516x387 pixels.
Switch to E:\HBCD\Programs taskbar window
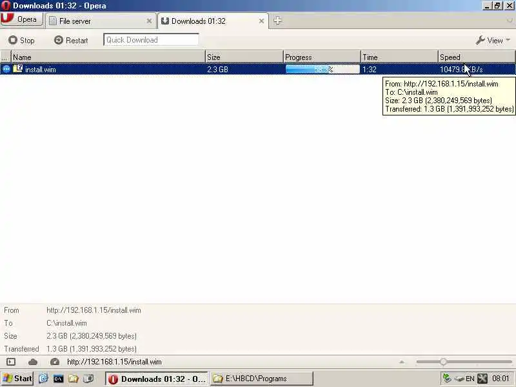[x=262, y=379]
